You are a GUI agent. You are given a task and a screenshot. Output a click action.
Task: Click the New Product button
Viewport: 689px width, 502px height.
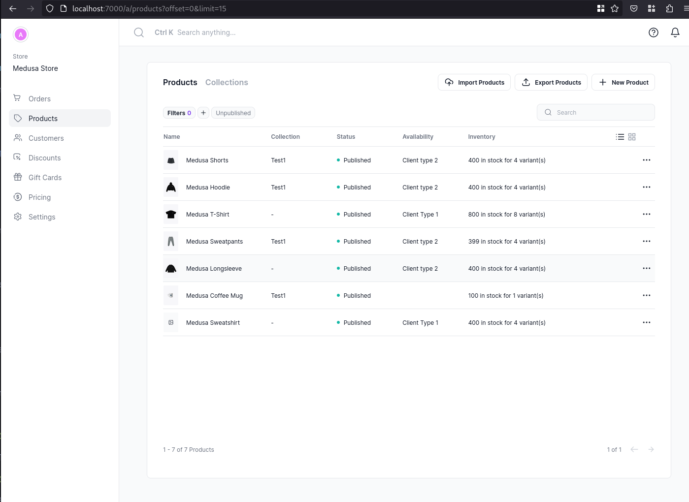click(x=623, y=82)
